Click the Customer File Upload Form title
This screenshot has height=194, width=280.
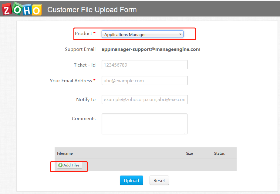[92, 10]
